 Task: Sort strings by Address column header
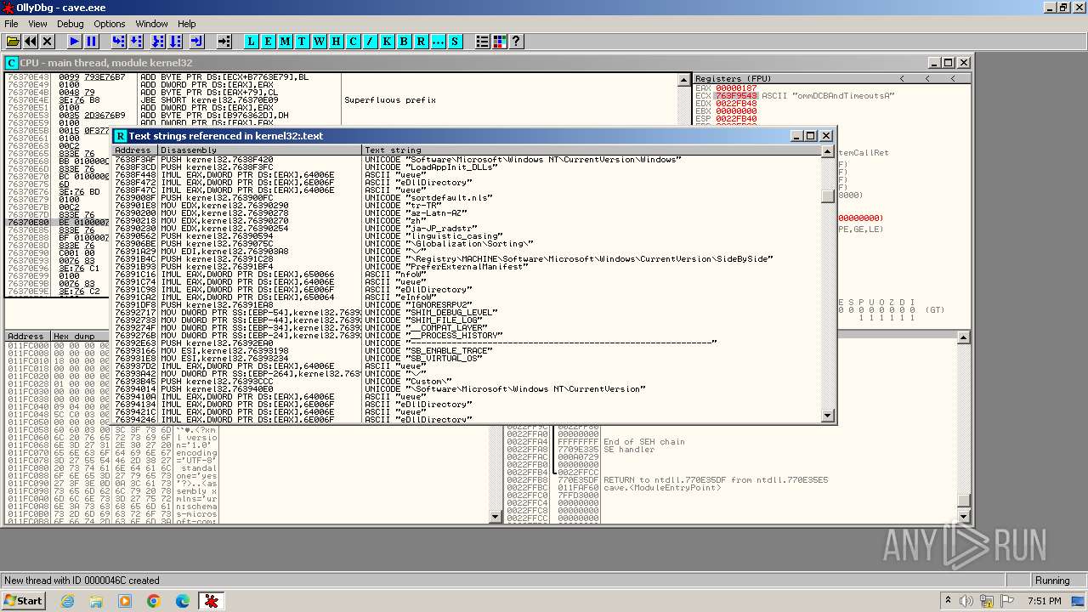coord(134,150)
